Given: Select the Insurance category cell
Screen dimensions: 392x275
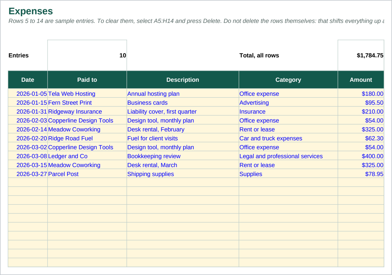Looking at the screenshot, I should pyautogui.click(x=288, y=111).
